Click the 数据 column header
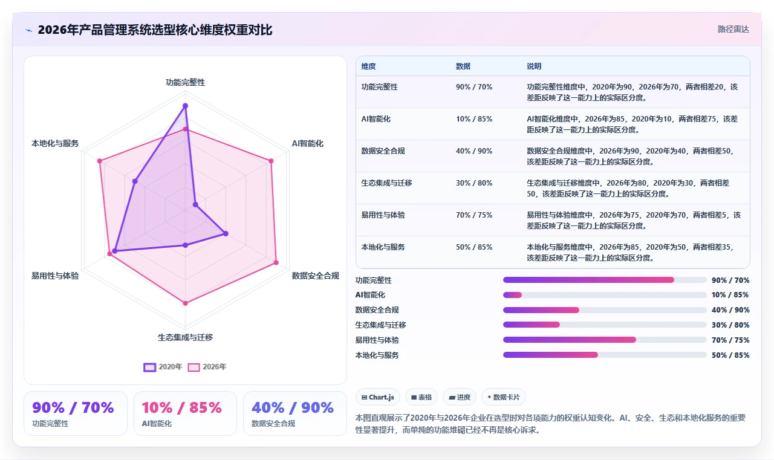The height and width of the screenshot is (460, 774). (463, 66)
